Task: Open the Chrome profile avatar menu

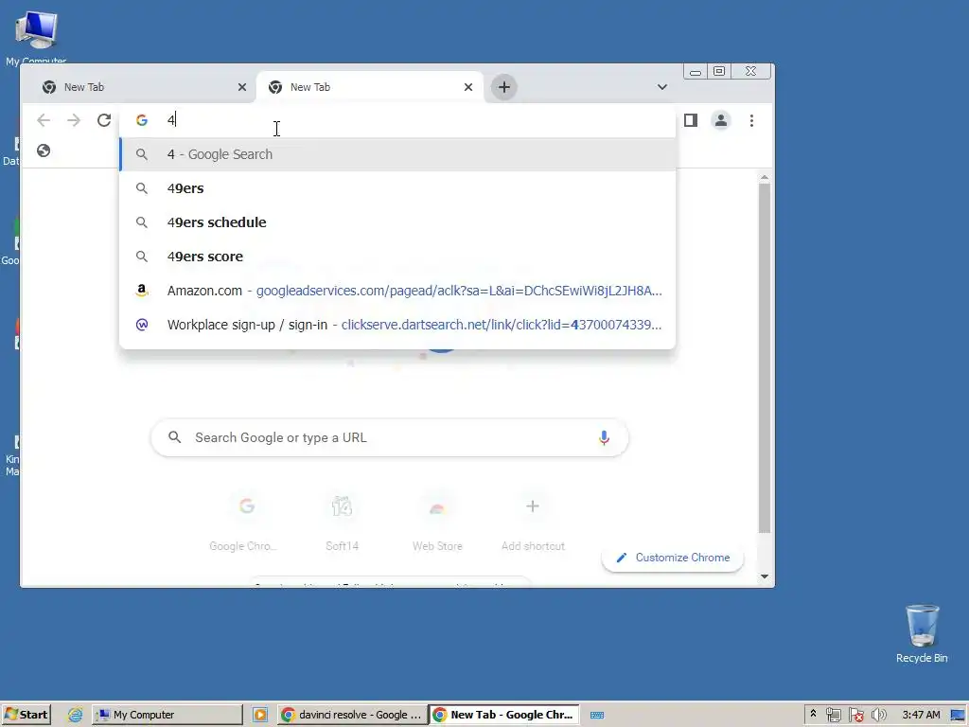Action: pos(720,120)
